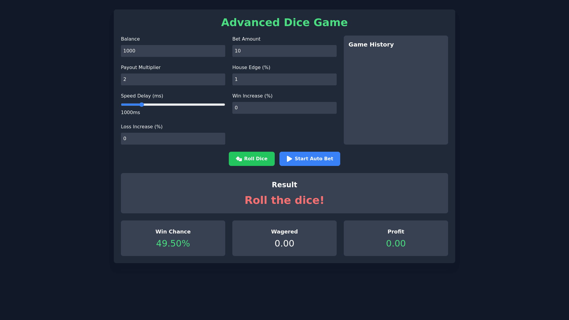Click the Profit 0.00 value
Screen dimensions: 569x320
[x=396, y=244]
